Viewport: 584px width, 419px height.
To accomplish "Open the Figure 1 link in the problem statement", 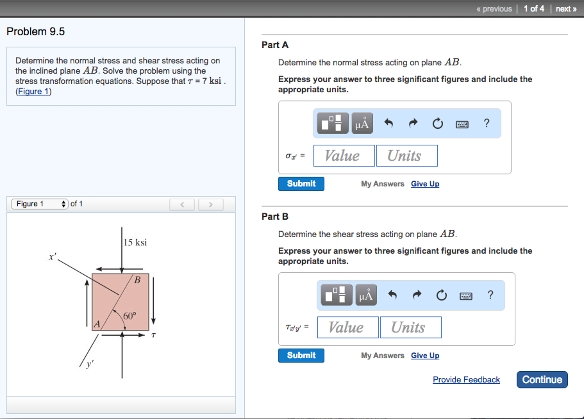I will (x=33, y=91).
